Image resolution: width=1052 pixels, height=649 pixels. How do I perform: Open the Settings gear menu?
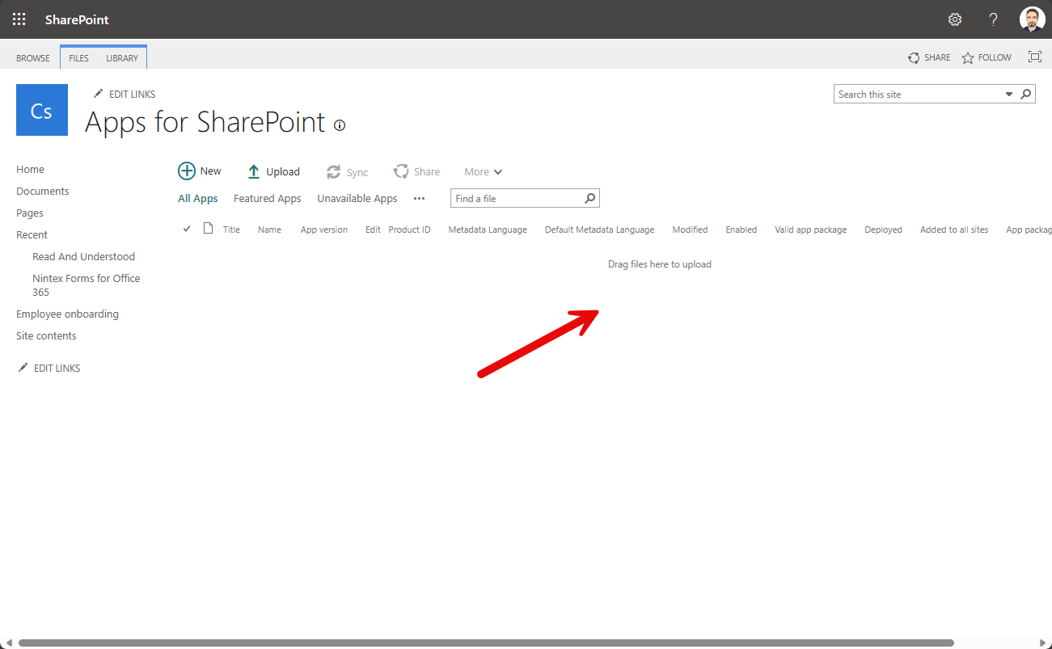coord(955,19)
